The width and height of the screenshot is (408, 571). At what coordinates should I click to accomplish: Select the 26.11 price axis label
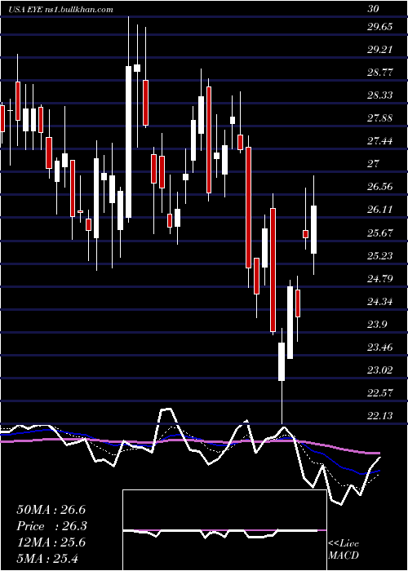pyautogui.click(x=380, y=210)
